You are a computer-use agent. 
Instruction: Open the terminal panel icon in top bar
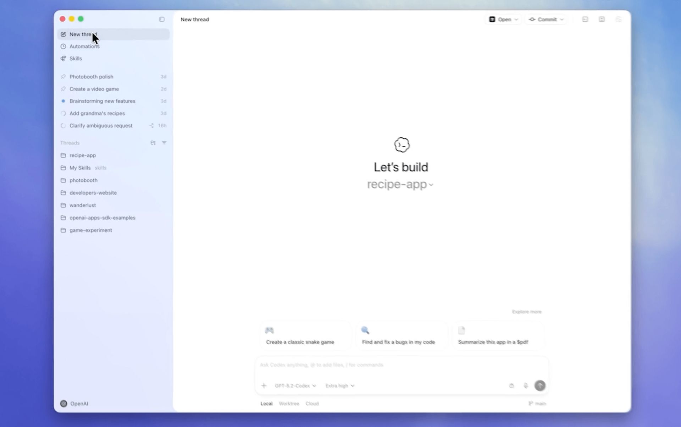(585, 19)
